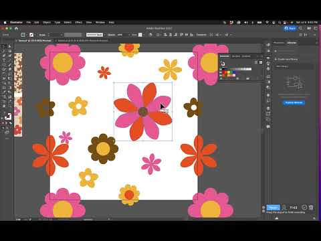Image resolution: width=321 pixels, height=241 pixels.
Task: Open the Comments panel icon in dock
Action: [268, 127]
